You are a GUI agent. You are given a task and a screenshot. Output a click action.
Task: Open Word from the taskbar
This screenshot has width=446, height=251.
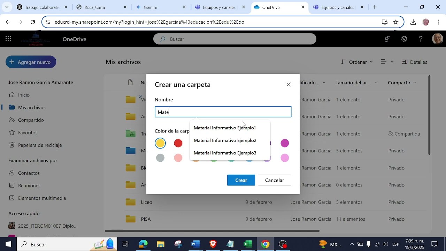click(x=195, y=244)
